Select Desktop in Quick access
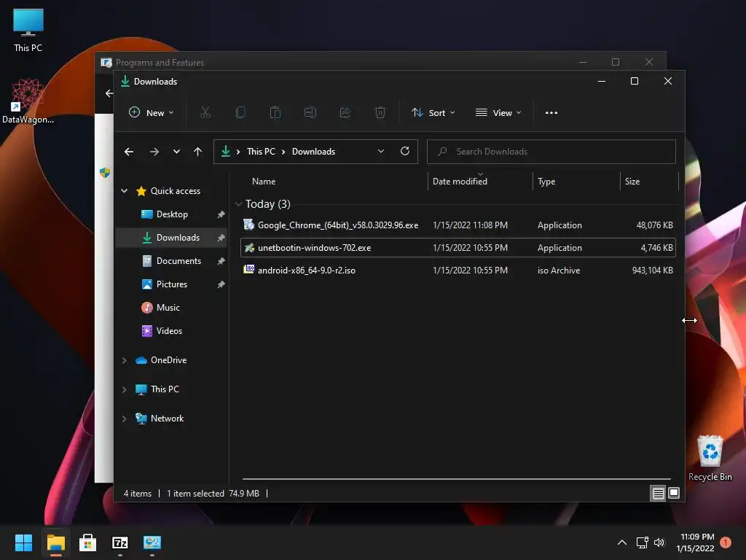 172,214
